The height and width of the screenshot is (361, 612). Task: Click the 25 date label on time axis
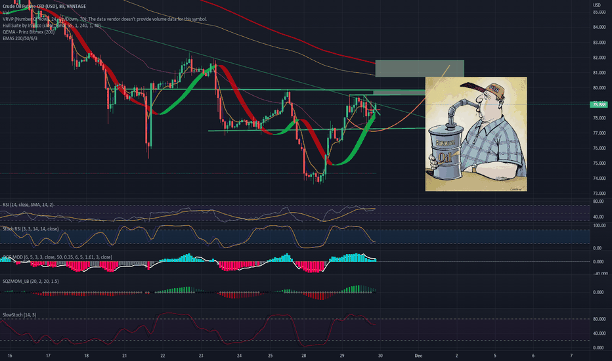(x=270, y=356)
